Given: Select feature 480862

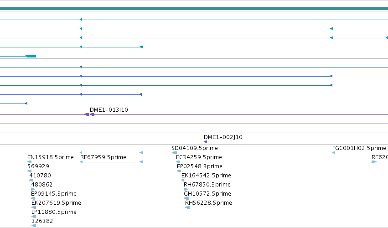Looking at the screenshot, I should 42,185.
